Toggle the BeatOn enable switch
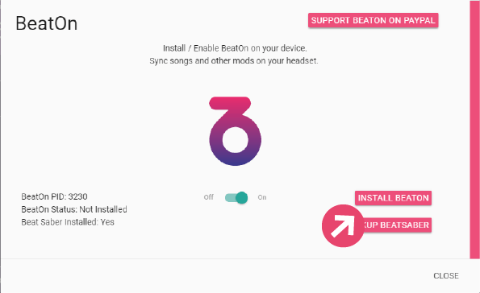The image size is (480, 293). [x=236, y=198]
